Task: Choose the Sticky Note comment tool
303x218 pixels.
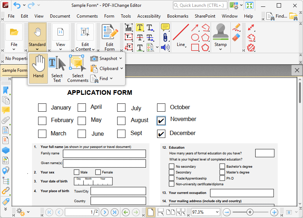Action: (165, 27)
